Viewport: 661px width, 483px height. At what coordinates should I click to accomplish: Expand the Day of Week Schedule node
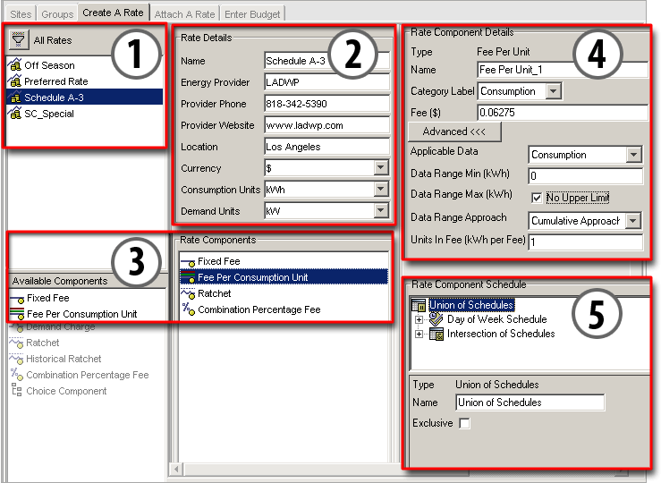(419, 318)
